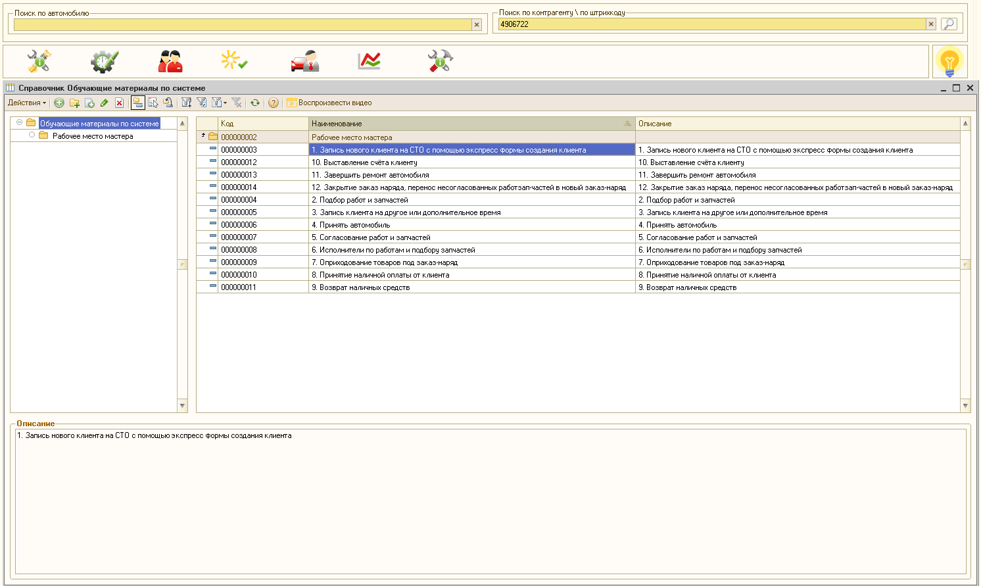
Task: Click the red car with manager icon
Action: 304,61
